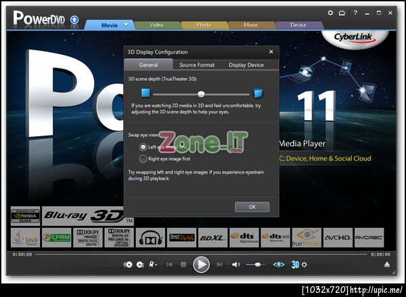Switch to TV mode icon

[342, 13]
